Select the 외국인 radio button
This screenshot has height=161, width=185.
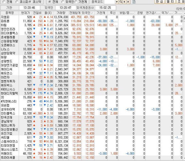(x=63, y=2)
